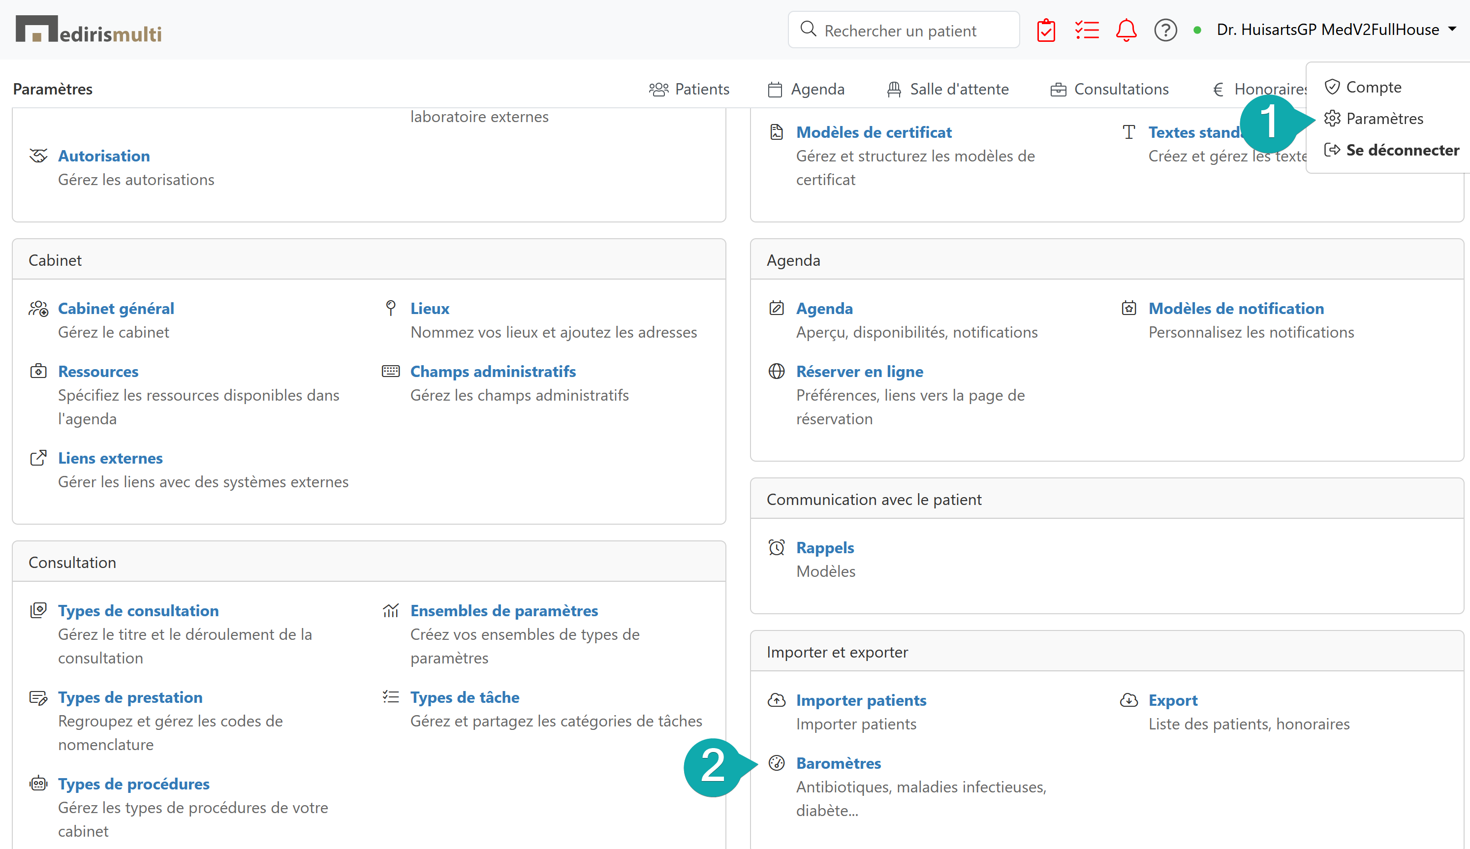Choose Se déconnecter from the menu
Screen dimensions: 1470x849
[1402, 150]
